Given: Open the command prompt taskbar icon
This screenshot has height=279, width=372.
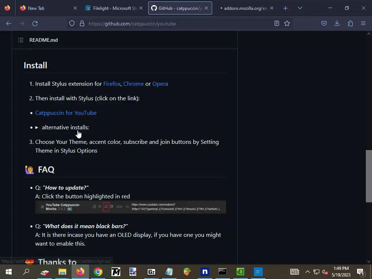Looking at the screenshot, I should 222,272.
